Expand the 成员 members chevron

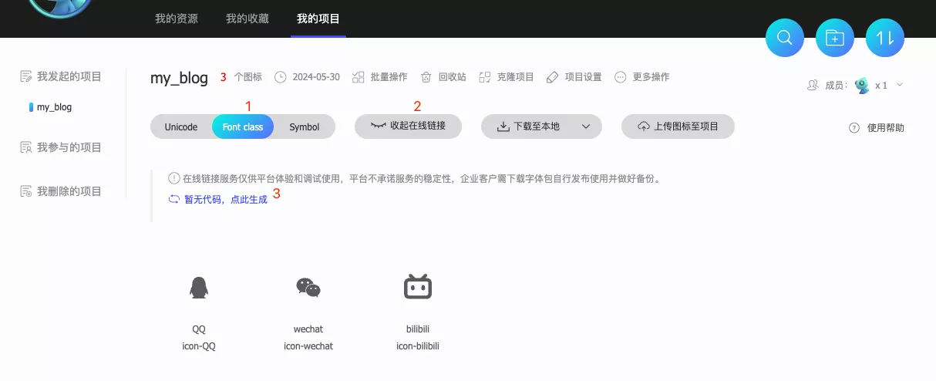click(899, 85)
